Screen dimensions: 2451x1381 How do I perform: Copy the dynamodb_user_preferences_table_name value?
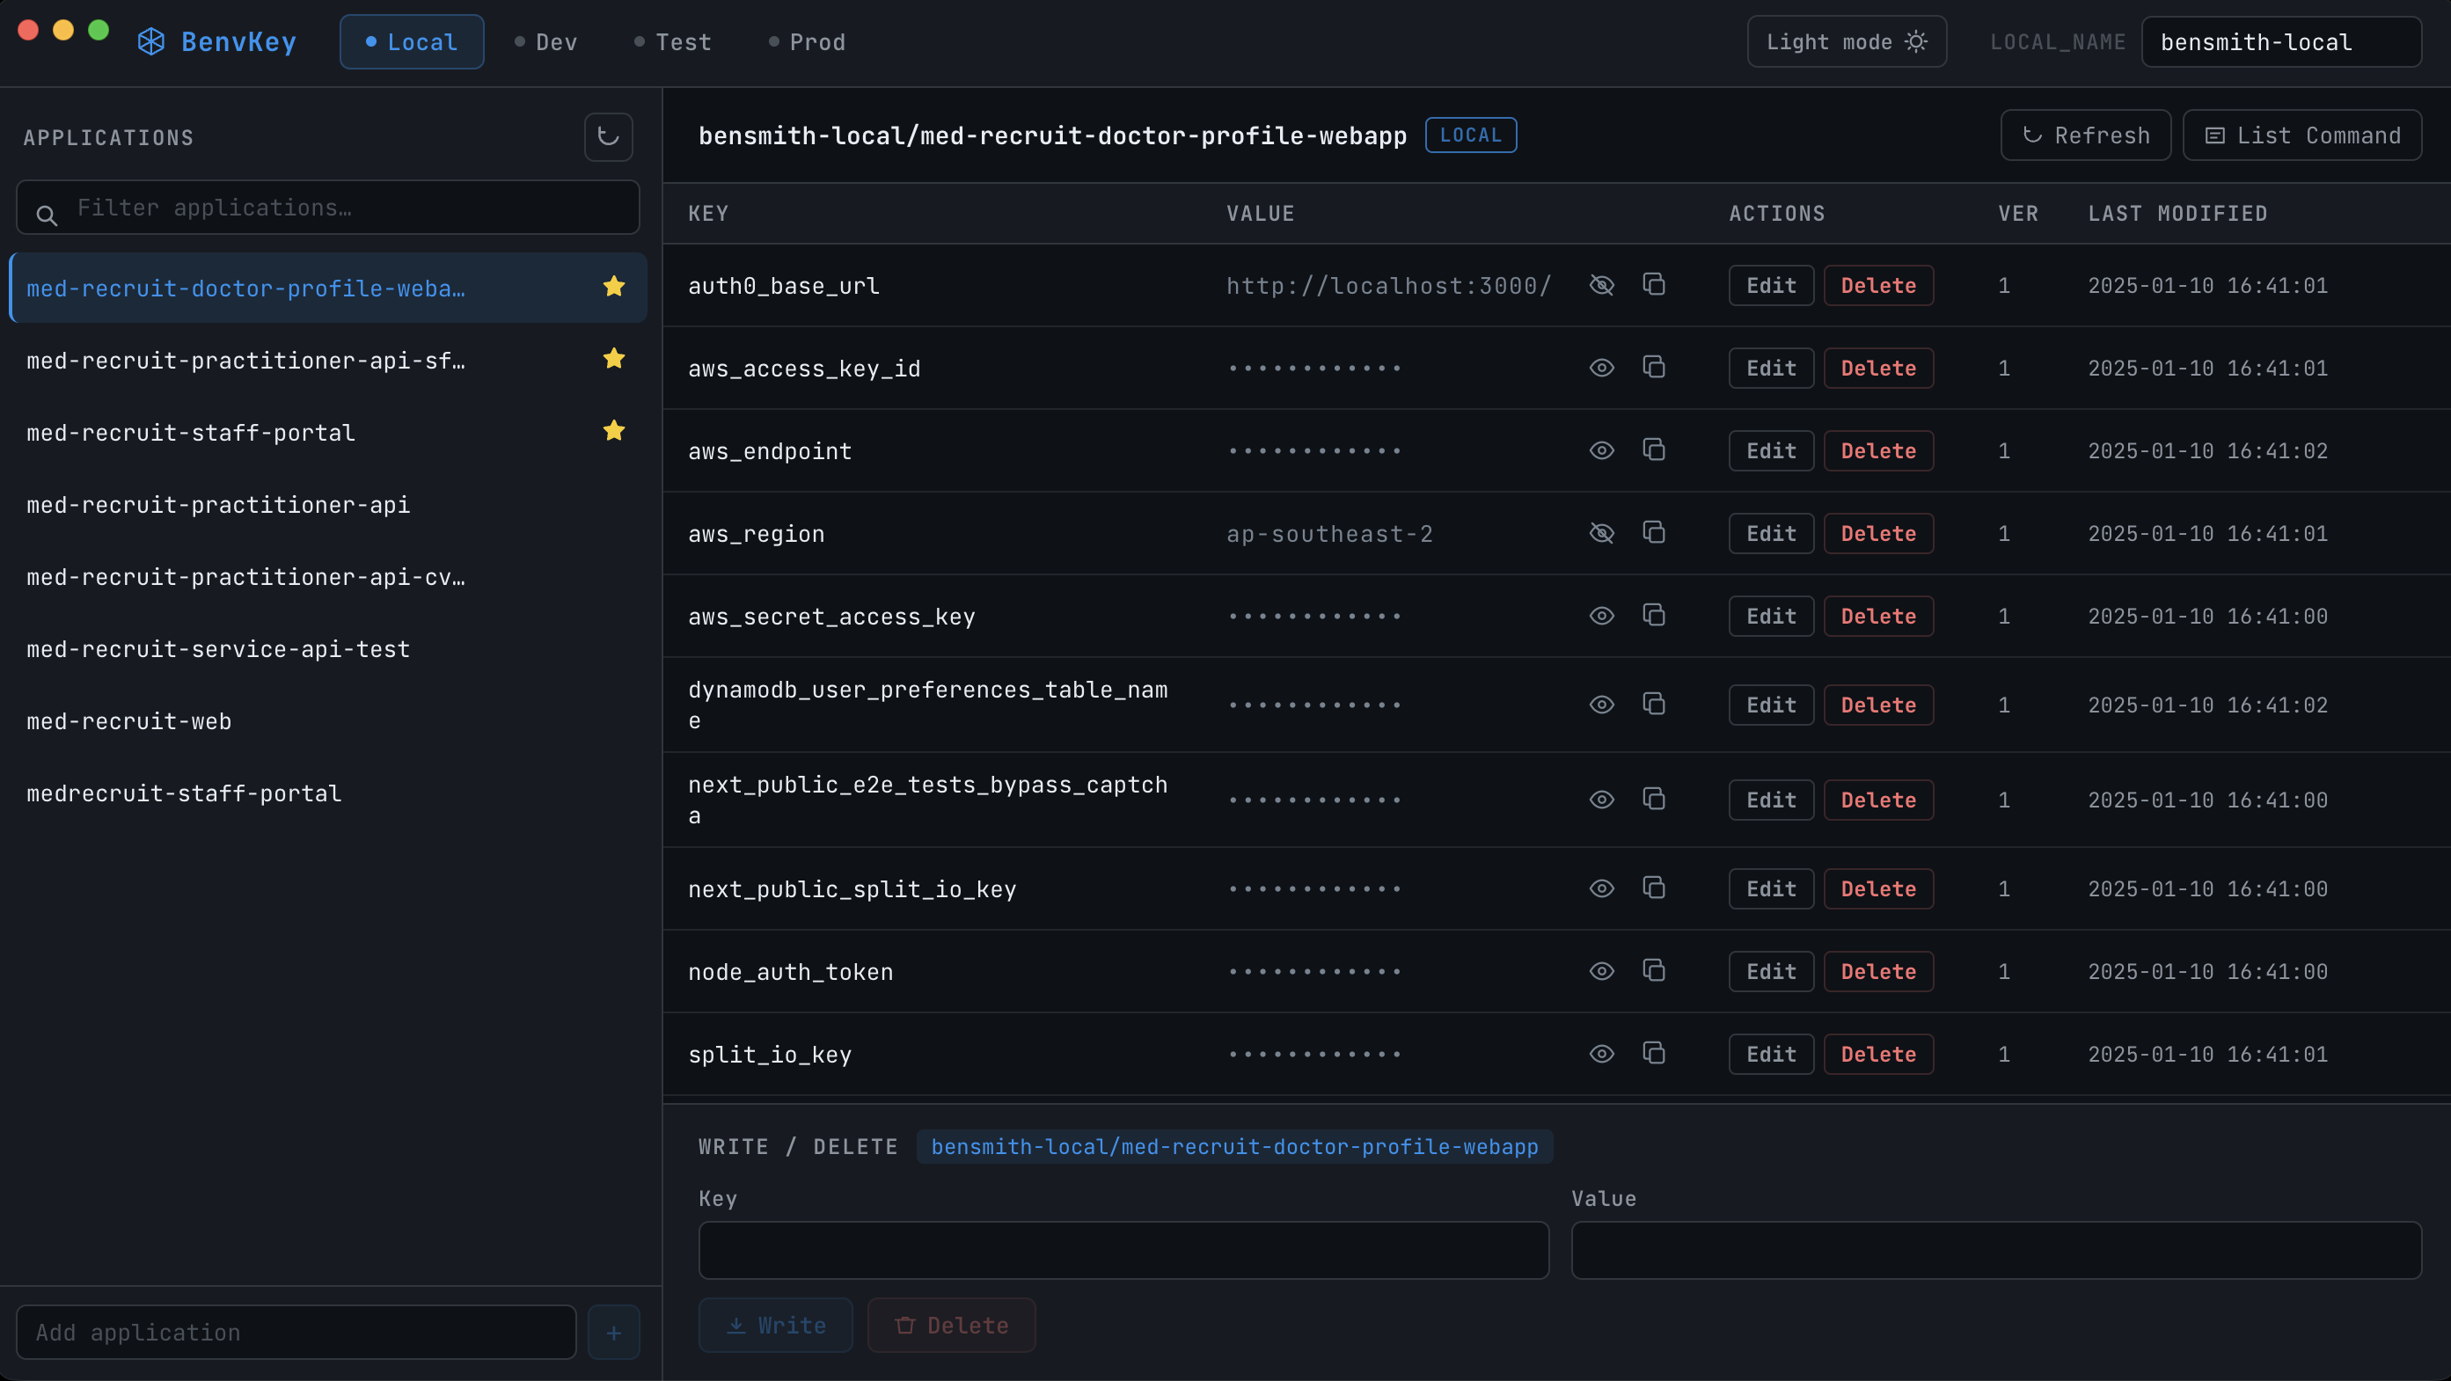pyautogui.click(x=1654, y=704)
